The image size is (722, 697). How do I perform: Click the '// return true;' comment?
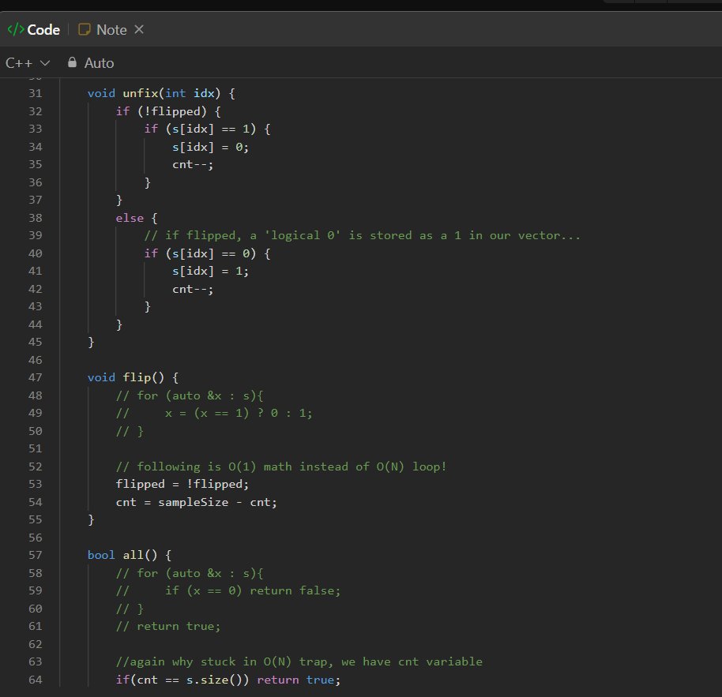coord(168,627)
